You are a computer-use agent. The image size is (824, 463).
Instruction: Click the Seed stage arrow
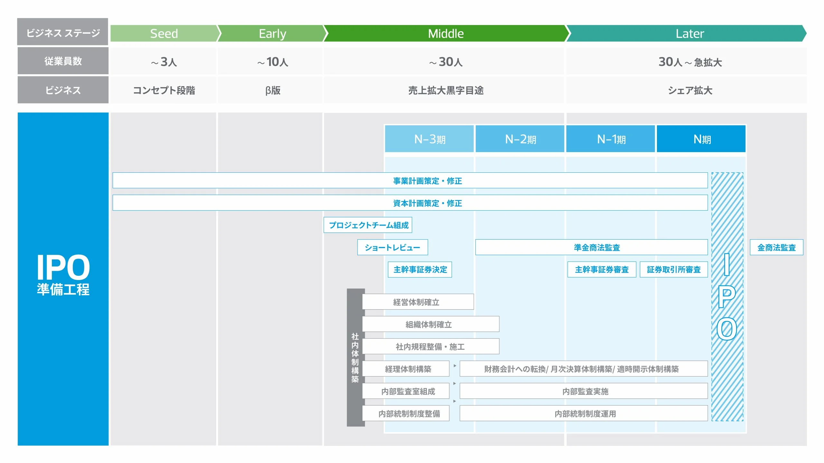coord(164,33)
